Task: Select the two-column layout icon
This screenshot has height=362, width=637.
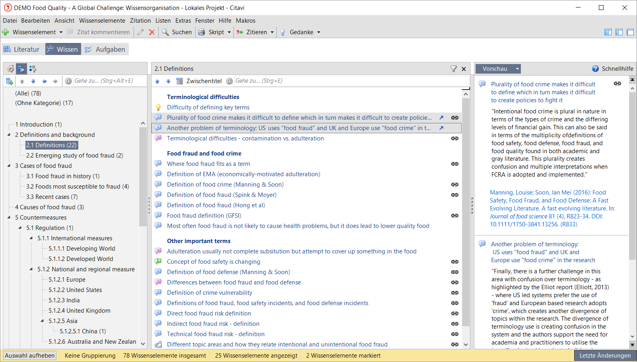Action: (x=619, y=32)
